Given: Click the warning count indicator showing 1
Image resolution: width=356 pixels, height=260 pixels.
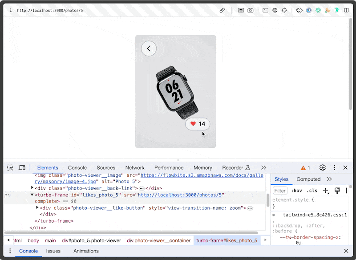Looking at the screenshot, I should tap(305, 168).
